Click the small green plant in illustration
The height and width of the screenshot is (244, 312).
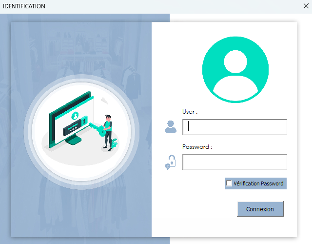point(115,142)
